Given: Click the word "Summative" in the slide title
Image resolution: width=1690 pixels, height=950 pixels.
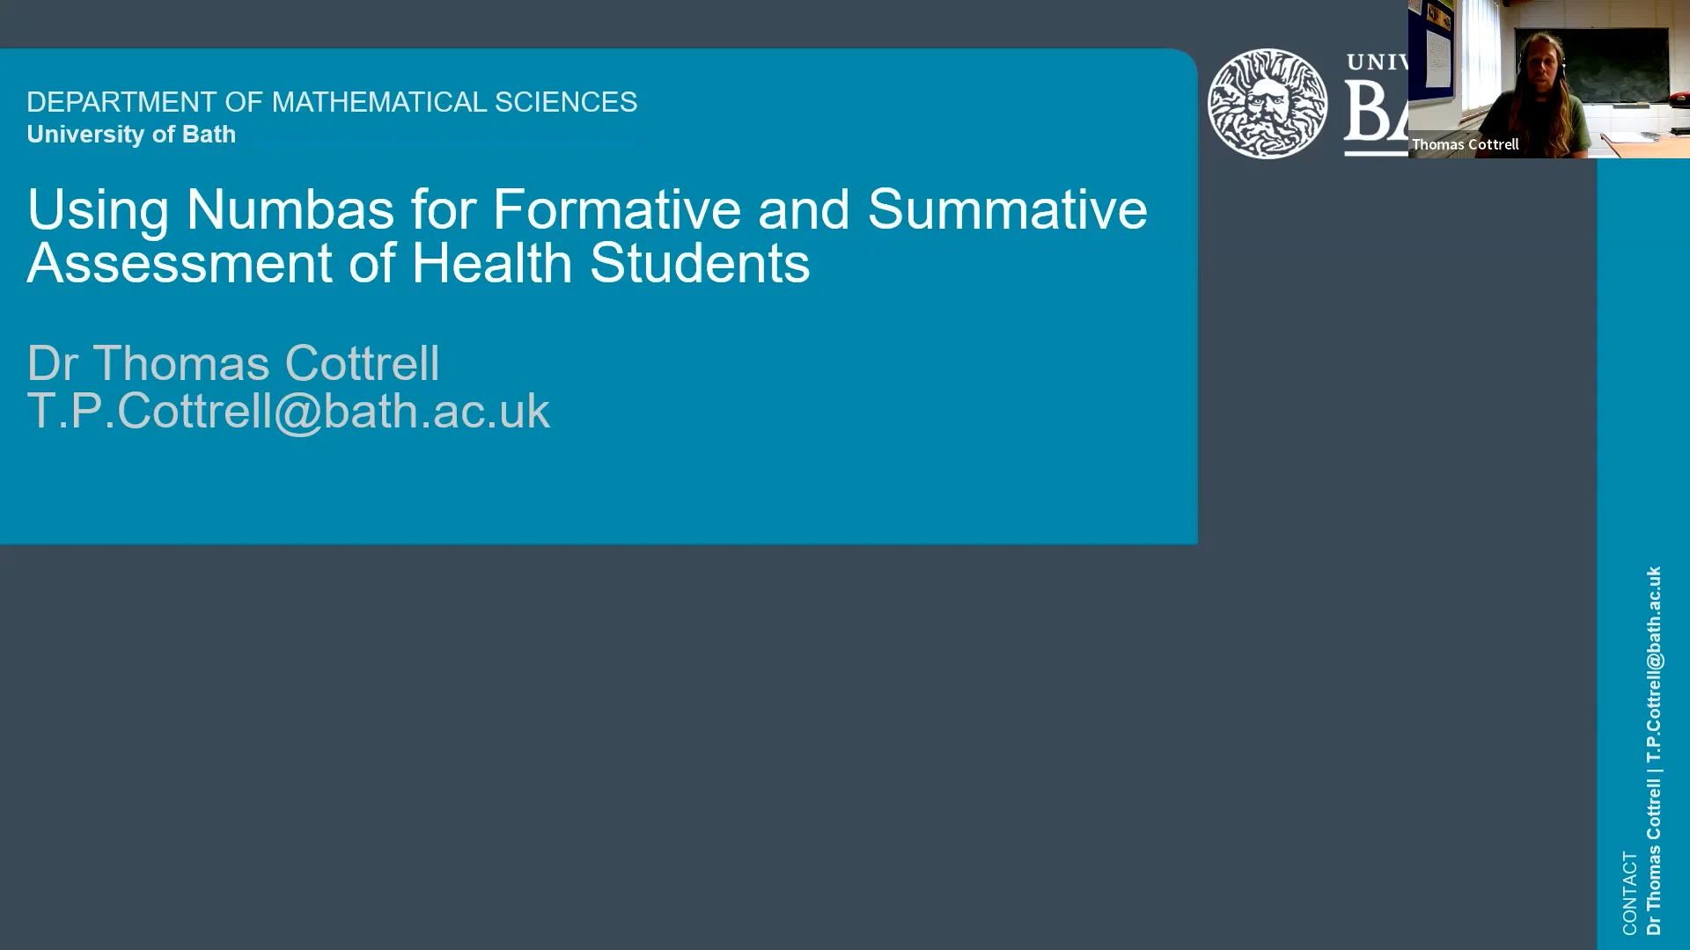Looking at the screenshot, I should 1007,210.
